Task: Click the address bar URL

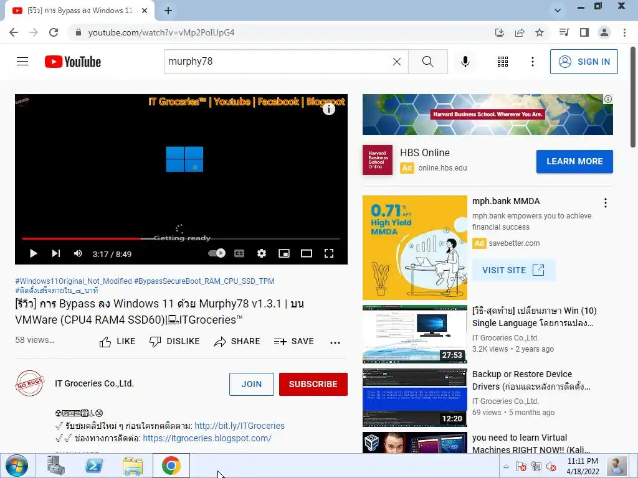Action: [161, 32]
